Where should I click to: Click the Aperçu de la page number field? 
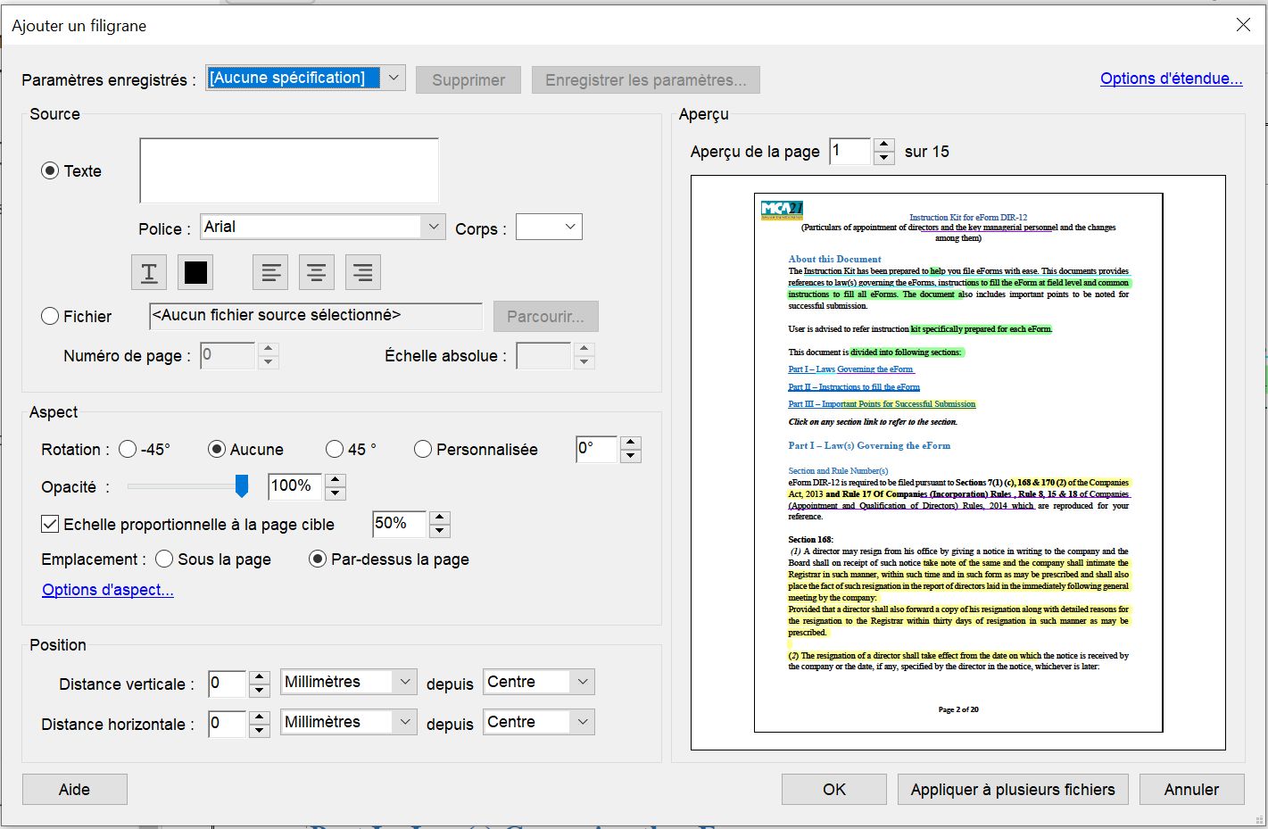click(x=849, y=151)
